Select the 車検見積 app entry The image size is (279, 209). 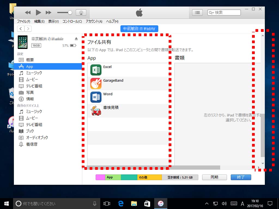click(x=111, y=108)
